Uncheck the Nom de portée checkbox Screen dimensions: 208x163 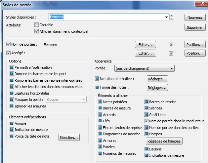(8, 44)
